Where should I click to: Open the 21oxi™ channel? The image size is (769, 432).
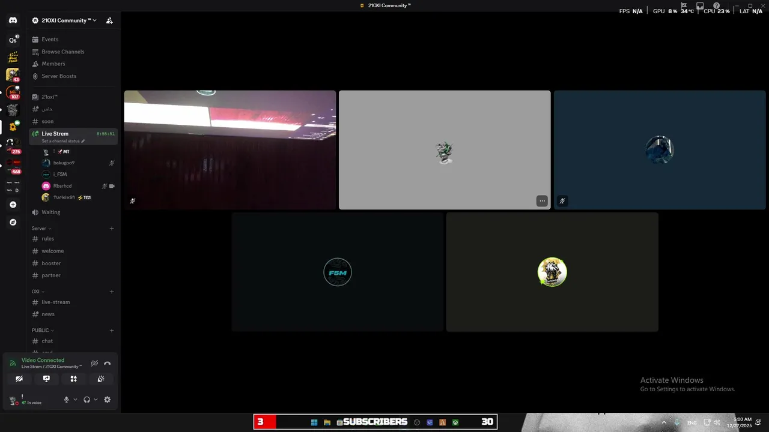coord(73,97)
